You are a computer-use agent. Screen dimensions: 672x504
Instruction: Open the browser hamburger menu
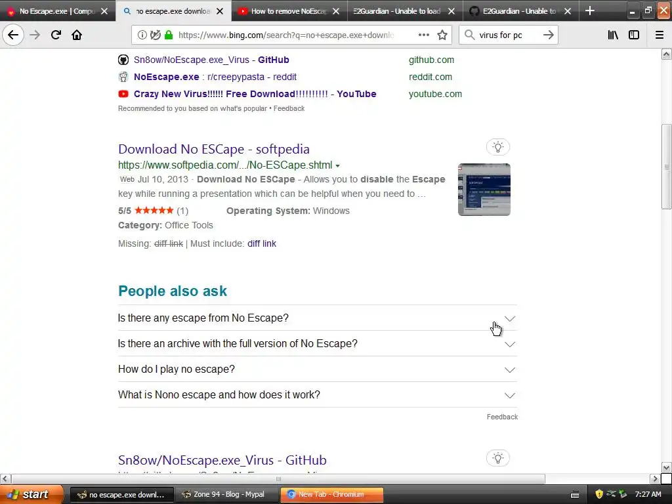tap(660, 35)
